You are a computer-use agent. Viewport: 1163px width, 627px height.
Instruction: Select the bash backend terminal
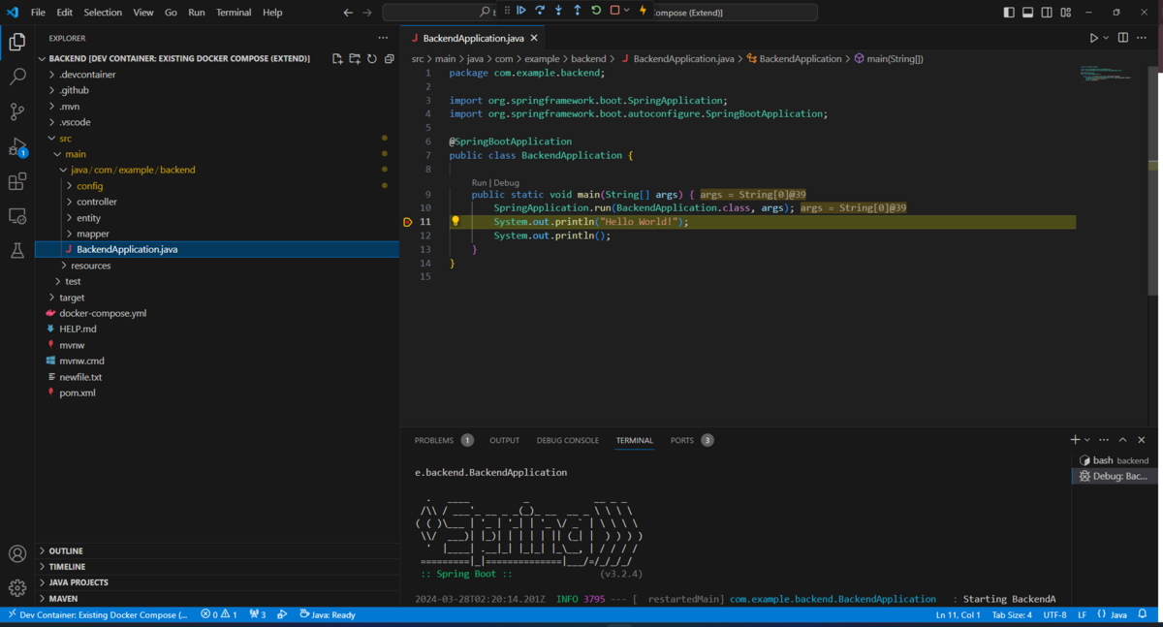coord(1115,460)
